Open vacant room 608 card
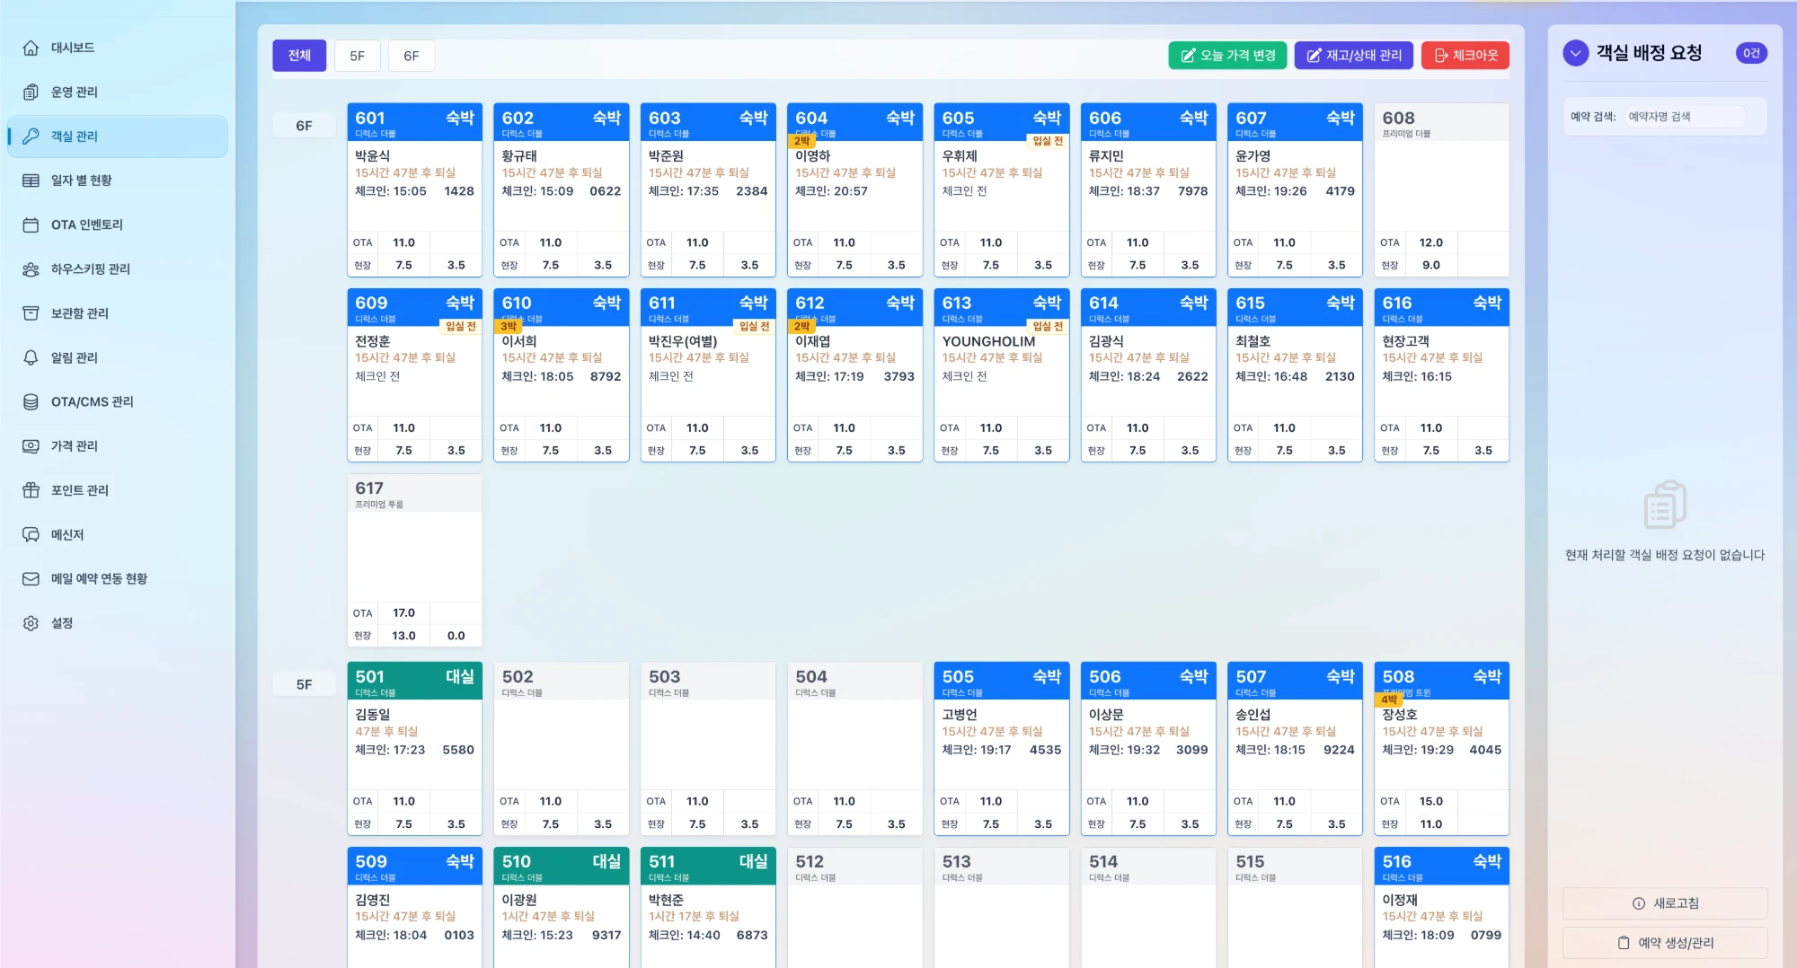The height and width of the screenshot is (968, 1797). [1441, 189]
